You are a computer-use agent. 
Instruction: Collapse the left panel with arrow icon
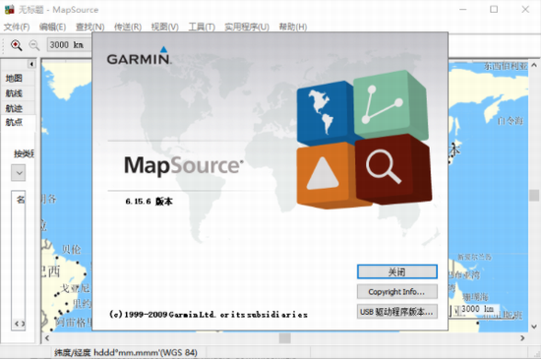point(31,64)
